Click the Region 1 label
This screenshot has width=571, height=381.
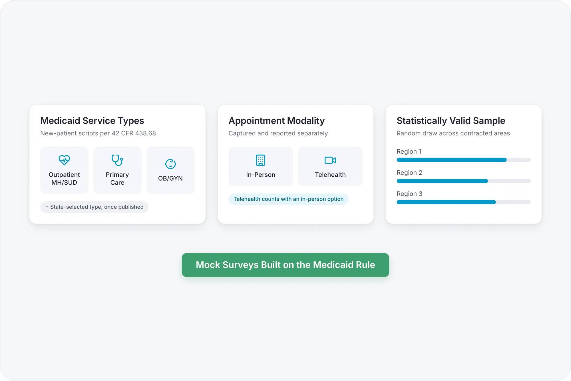[409, 151]
